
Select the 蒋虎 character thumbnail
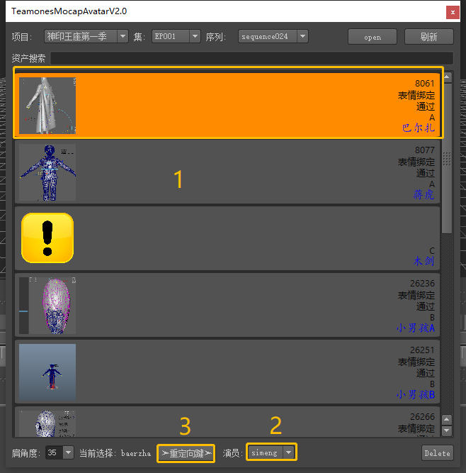47,172
